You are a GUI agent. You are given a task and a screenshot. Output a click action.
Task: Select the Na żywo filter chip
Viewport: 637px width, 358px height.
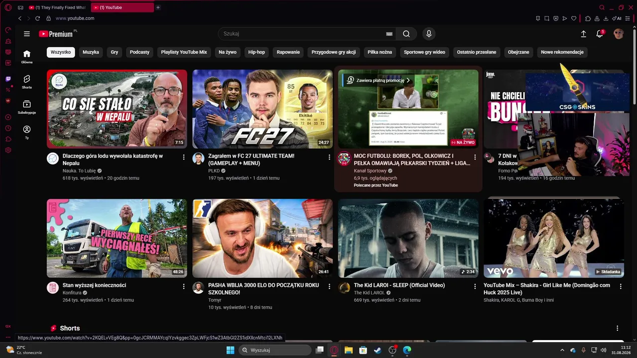pos(227,52)
